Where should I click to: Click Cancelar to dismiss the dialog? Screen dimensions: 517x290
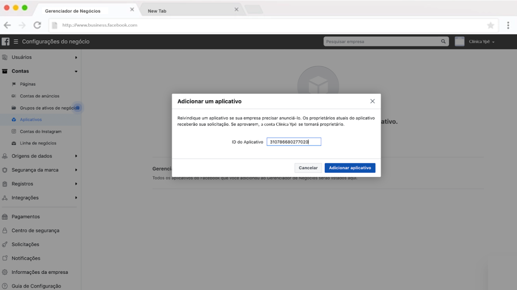pyautogui.click(x=308, y=168)
